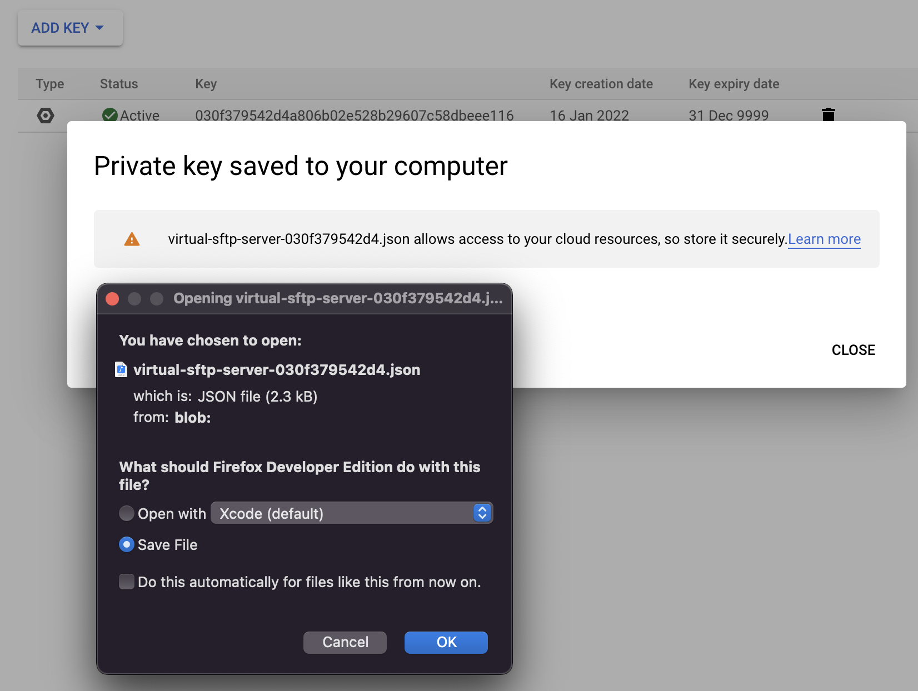Click the Key creation date header
The image size is (918, 691).
coord(601,84)
